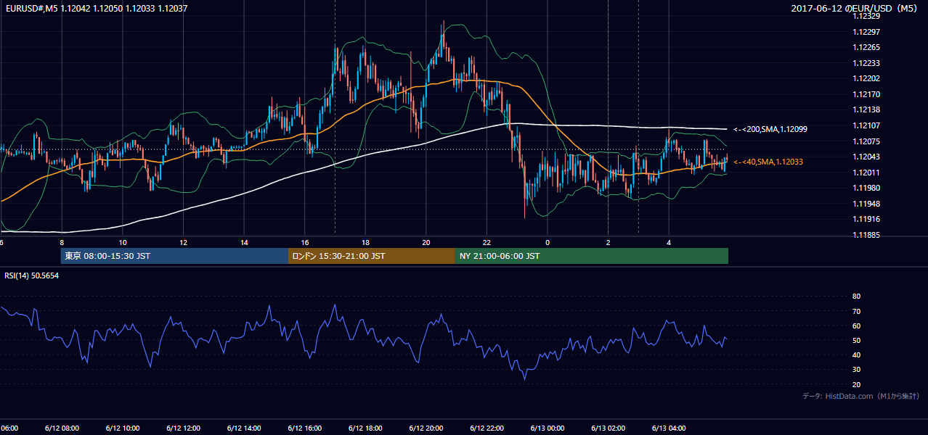Click price axis value 1.12011
The image size is (928, 435).
[866, 173]
